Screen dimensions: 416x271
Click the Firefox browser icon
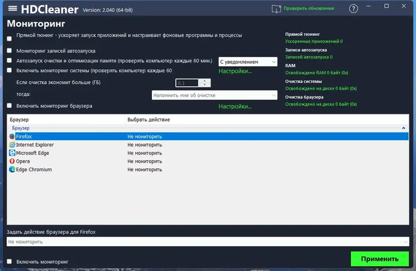tap(12, 136)
